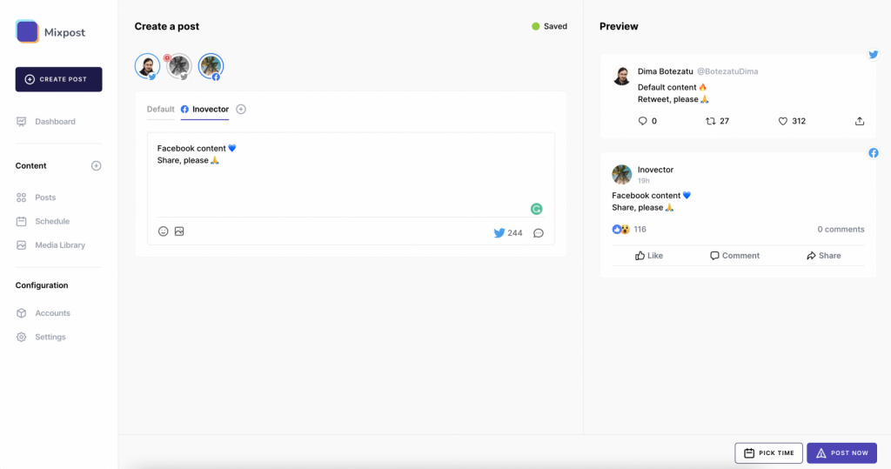Click the heart icon showing 312
This screenshot has height=469, width=891.
[x=782, y=121]
